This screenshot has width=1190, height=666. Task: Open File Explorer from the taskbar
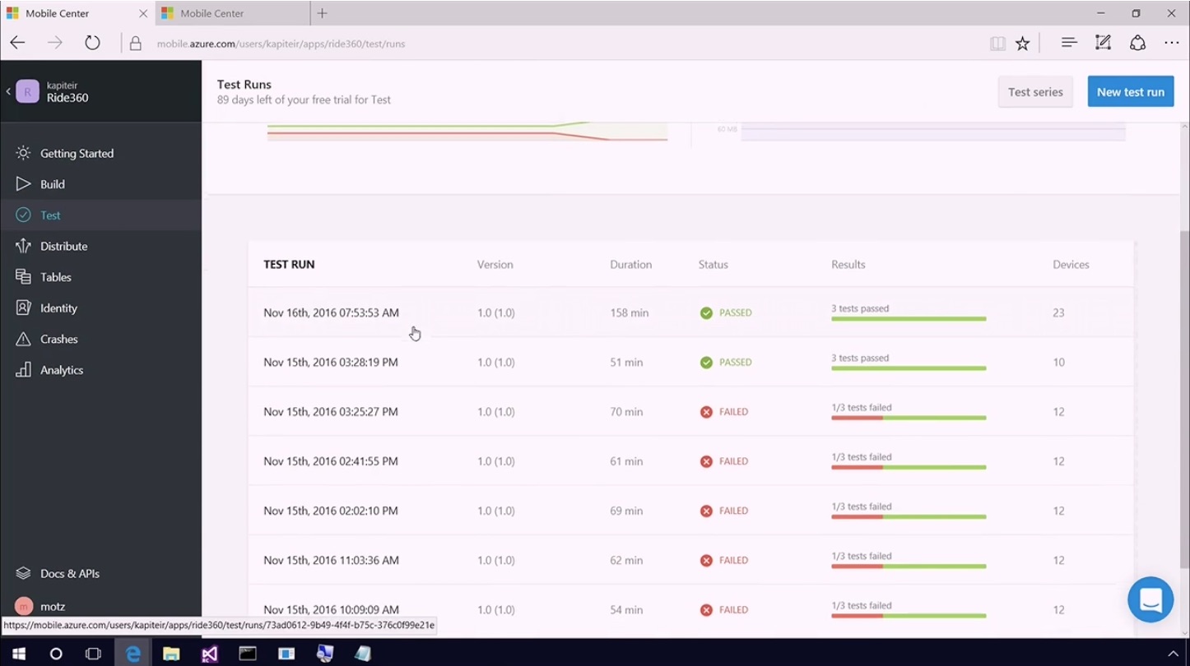click(x=171, y=654)
